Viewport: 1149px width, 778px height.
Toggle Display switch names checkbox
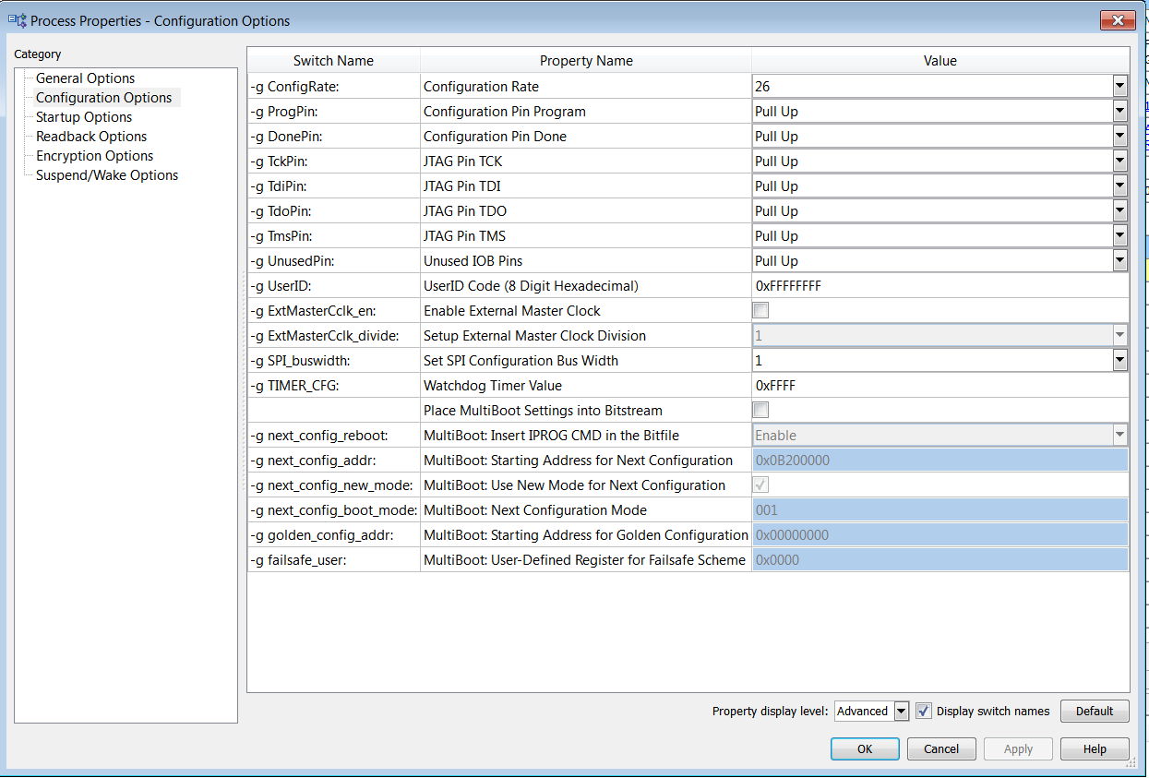924,711
